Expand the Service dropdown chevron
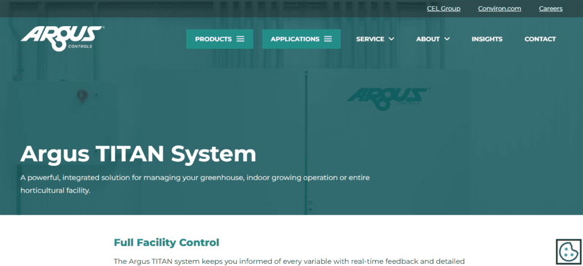The image size is (583, 266). [391, 39]
